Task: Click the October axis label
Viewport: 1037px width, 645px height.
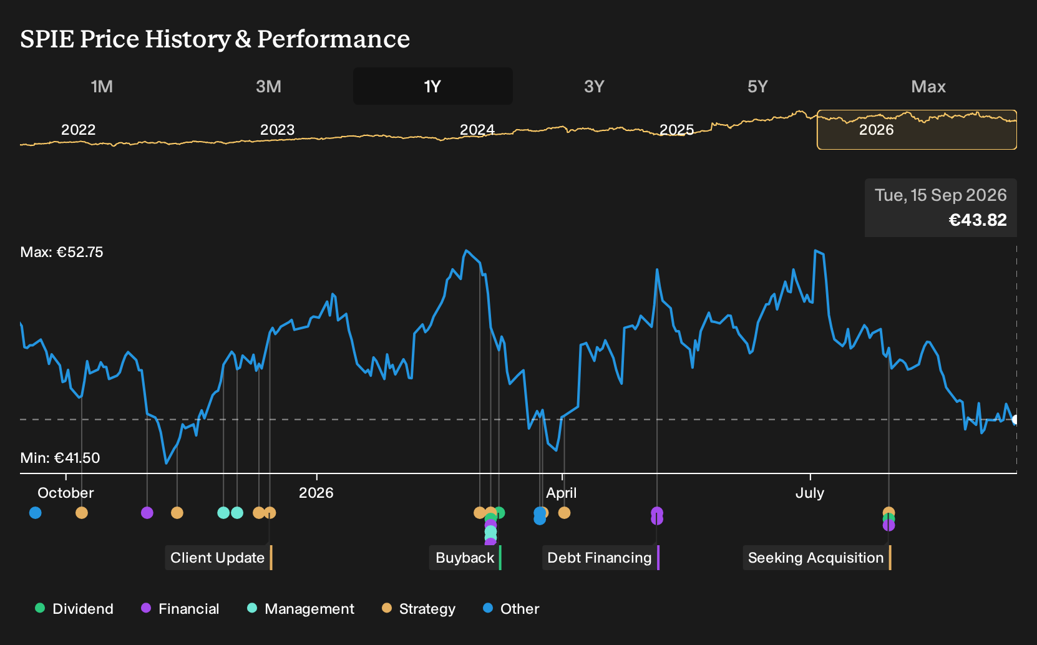Action: [66, 493]
